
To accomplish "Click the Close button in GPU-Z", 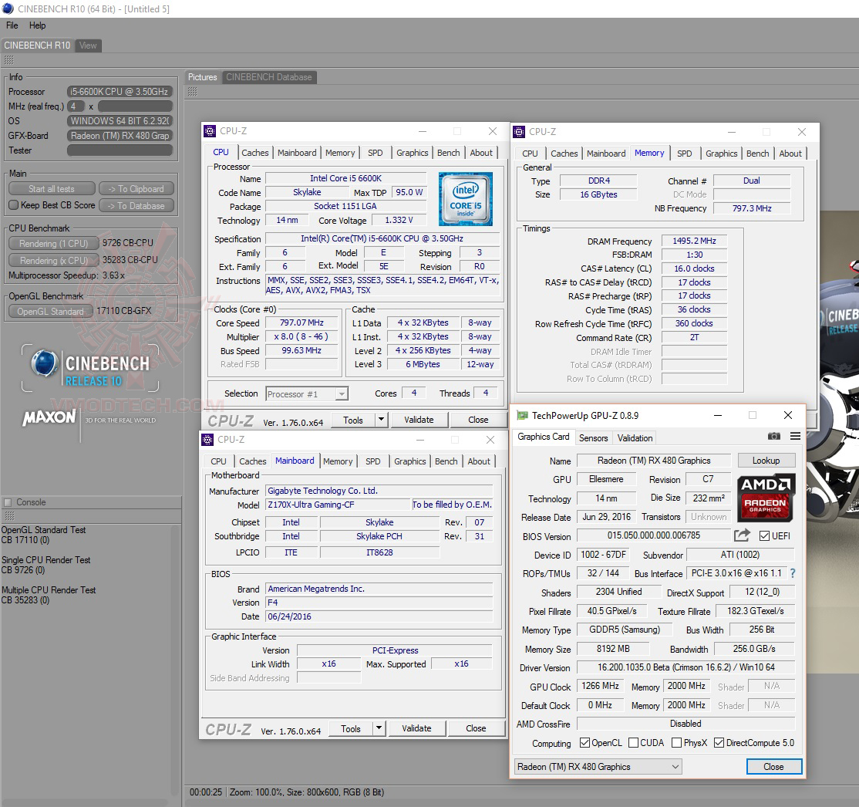I will (x=773, y=766).
